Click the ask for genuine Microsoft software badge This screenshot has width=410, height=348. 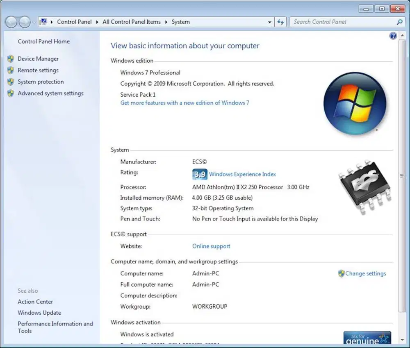(x=367, y=338)
